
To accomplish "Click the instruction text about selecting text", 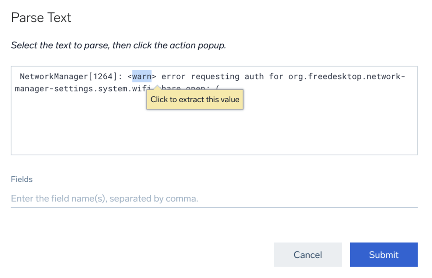I will click(x=119, y=45).
